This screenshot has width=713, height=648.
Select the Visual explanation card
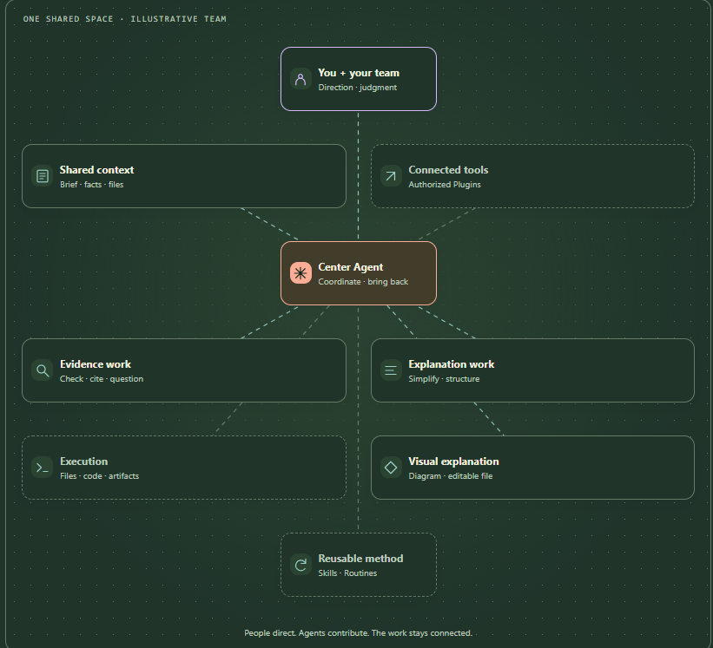click(x=532, y=468)
